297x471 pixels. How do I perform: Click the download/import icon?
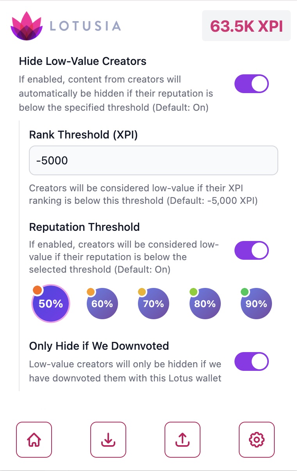(108, 440)
